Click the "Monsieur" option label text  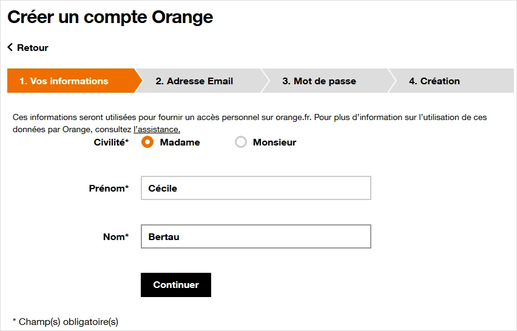point(274,142)
